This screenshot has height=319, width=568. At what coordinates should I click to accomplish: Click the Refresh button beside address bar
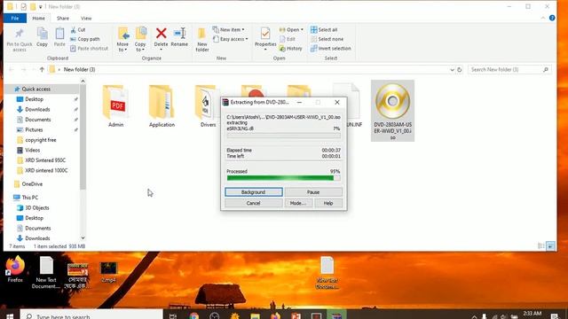pos(460,70)
